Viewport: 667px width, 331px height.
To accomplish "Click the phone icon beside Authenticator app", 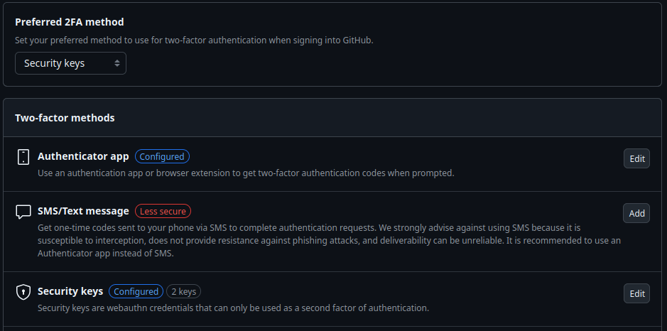I will (23, 157).
